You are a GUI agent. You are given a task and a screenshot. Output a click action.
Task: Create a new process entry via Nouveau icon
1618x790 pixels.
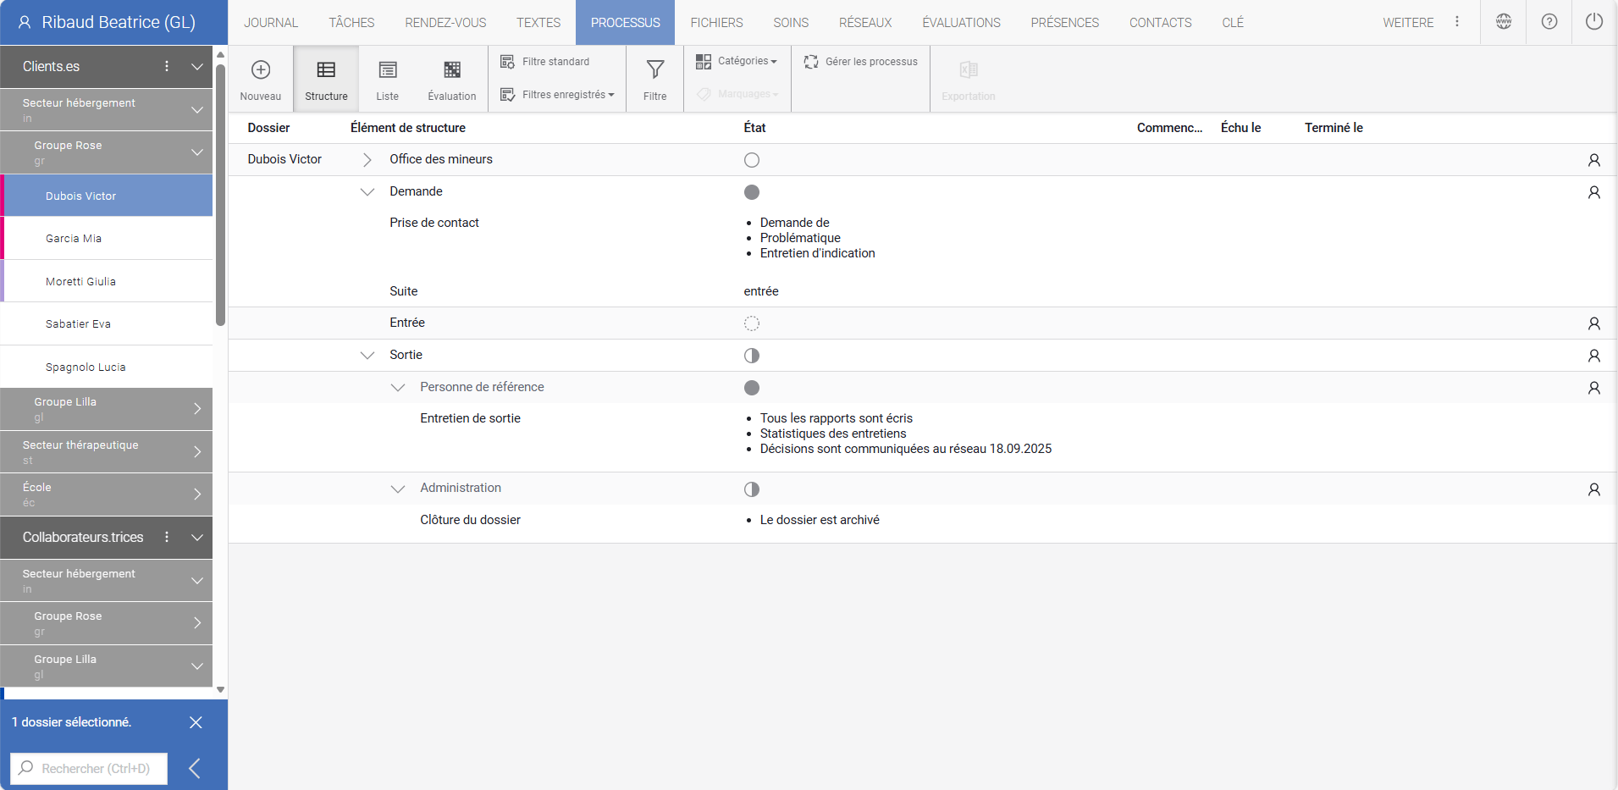click(260, 77)
